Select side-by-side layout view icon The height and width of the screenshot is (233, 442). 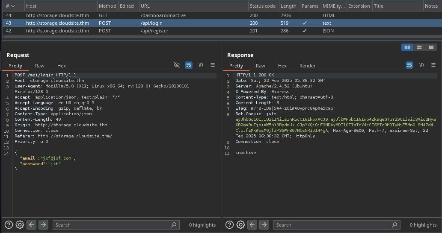point(407,47)
